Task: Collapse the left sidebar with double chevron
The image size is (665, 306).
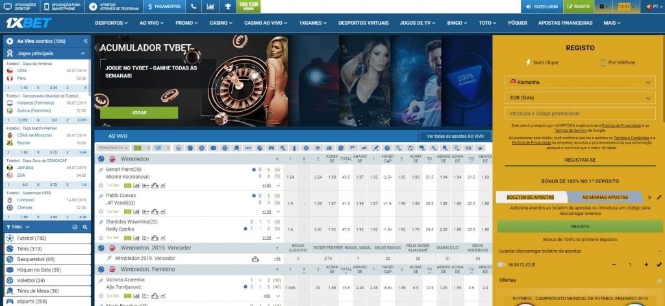Action: [85, 41]
